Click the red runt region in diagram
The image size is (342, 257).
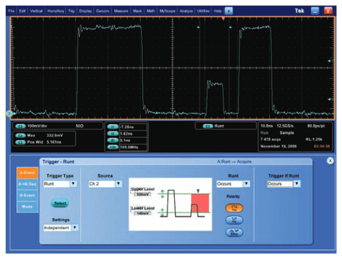coord(200,203)
